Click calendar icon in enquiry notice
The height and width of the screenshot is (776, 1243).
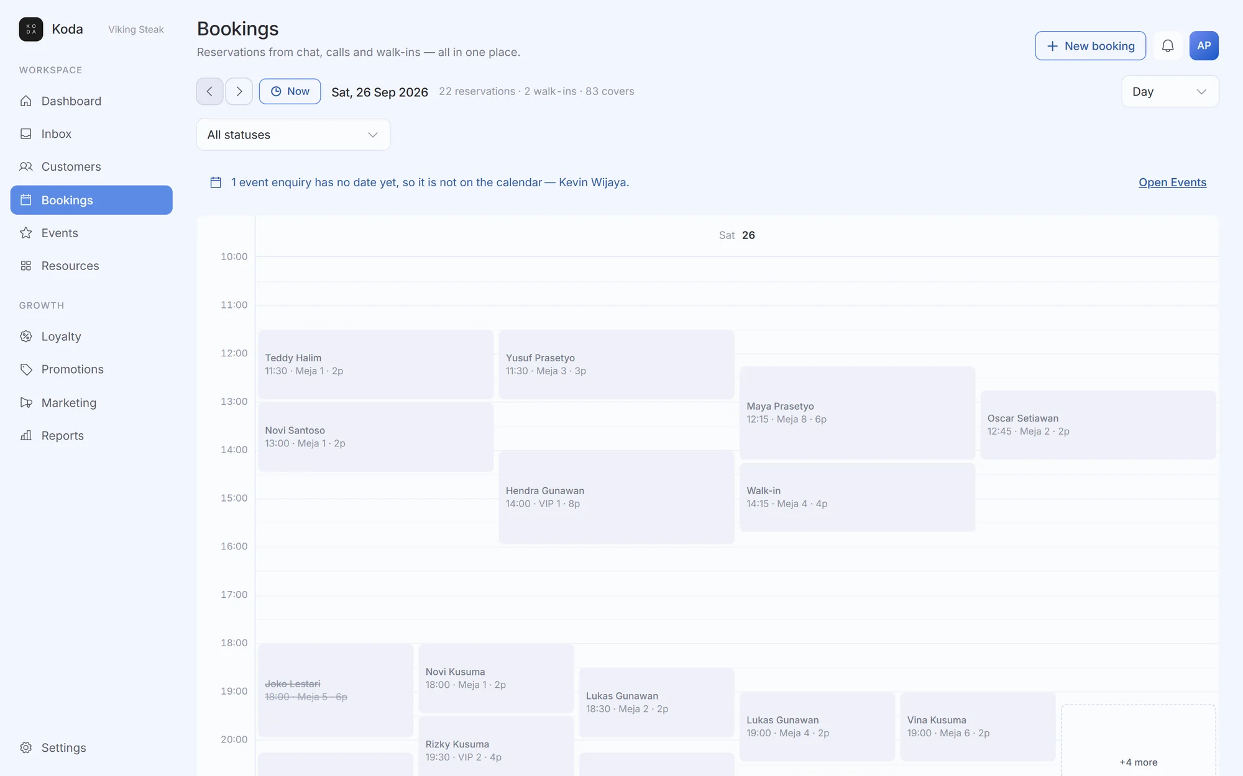click(x=216, y=183)
